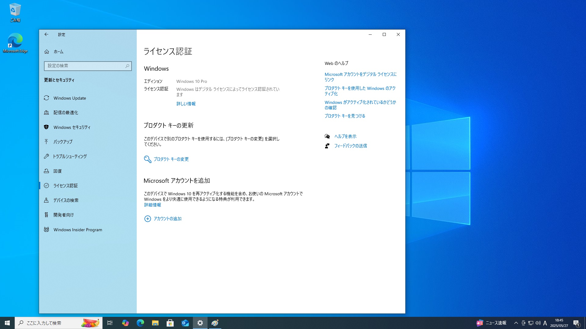The height and width of the screenshot is (329, 586).
Task: Launch Microsoft Edge from taskbar
Action: pyautogui.click(x=140, y=323)
